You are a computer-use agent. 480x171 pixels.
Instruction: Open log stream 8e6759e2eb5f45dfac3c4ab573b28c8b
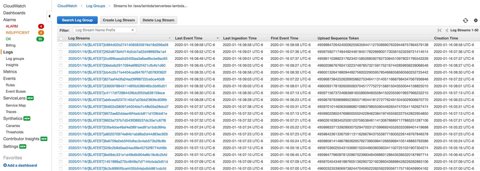point(117,141)
